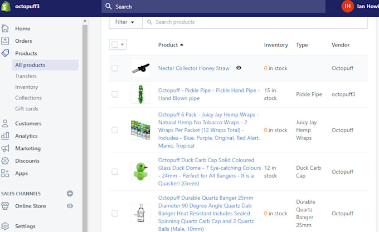Click the Orders inbox icon
379x232 pixels.
[5, 41]
